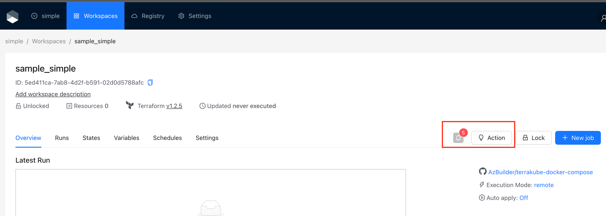Open the Action menu button
This screenshot has height=216, width=606.
[x=491, y=138]
